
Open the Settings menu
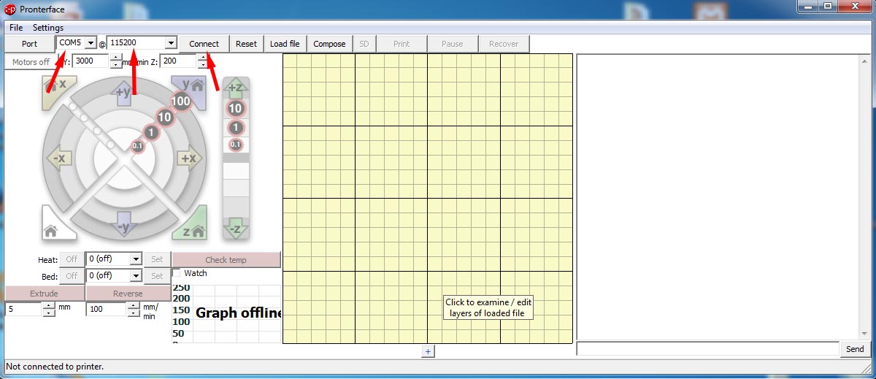[48, 28]
